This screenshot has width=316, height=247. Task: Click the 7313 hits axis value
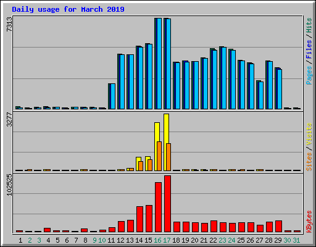[9, 24]
